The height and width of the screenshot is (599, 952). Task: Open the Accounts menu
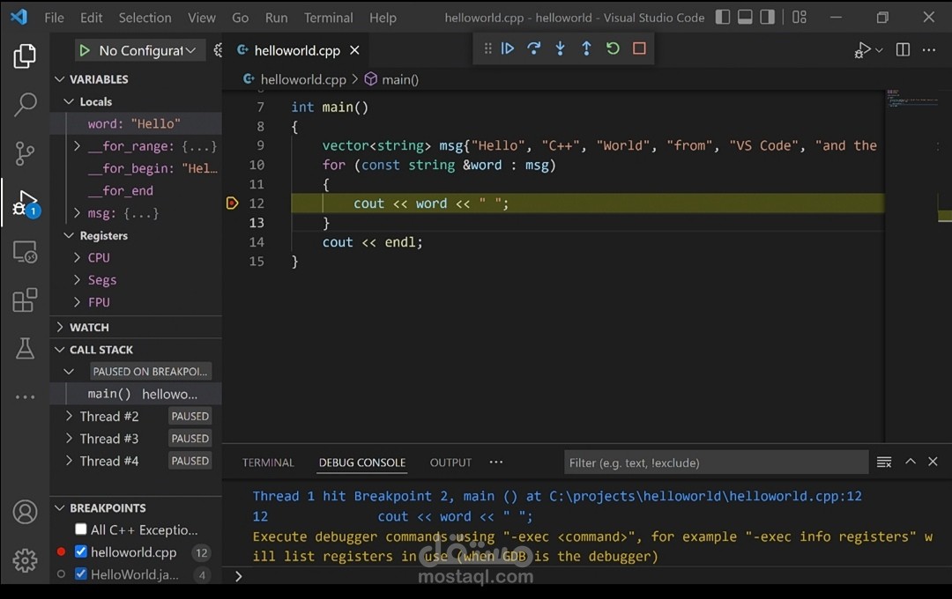tap(25, 512)
